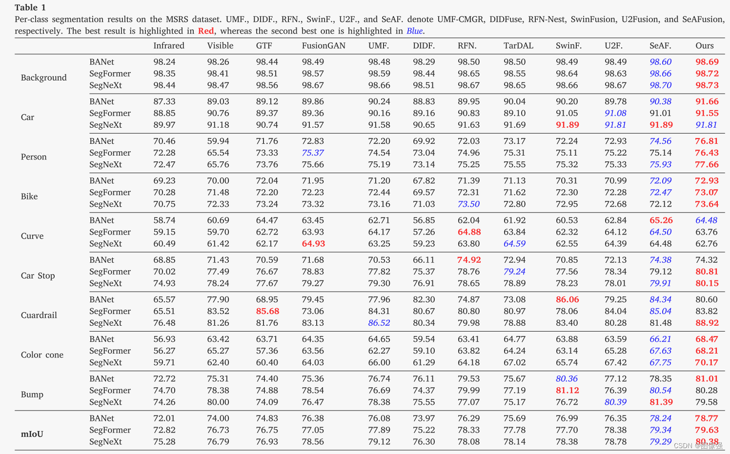
Task: Select the blue value 91.08
Action: tap(615, 113)
